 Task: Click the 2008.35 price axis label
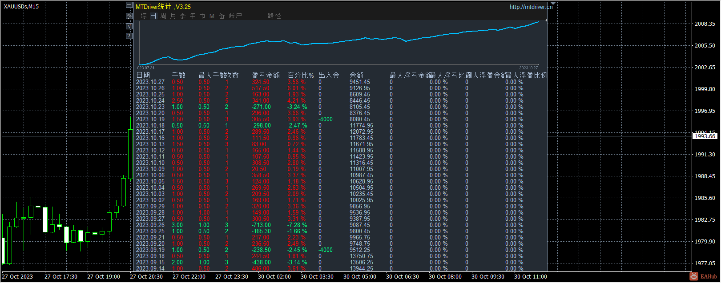click(x=705, y=24)
